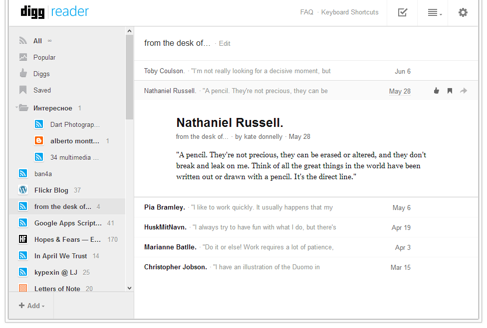
Task: Click Edit next to feed title
Action: pos(225,44)
